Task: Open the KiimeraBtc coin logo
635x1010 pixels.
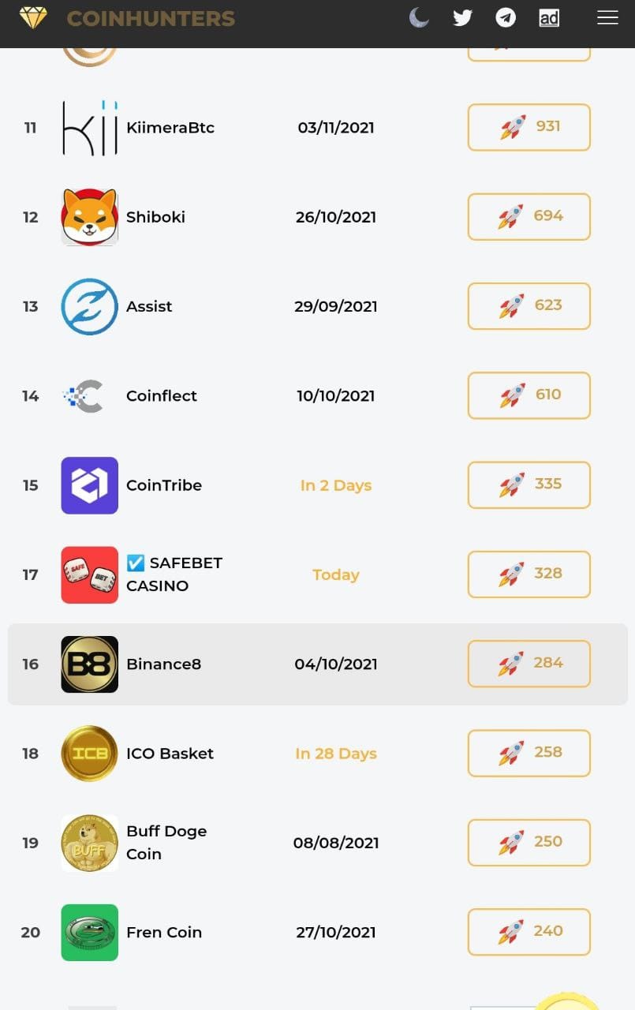Action: (90, 128)
